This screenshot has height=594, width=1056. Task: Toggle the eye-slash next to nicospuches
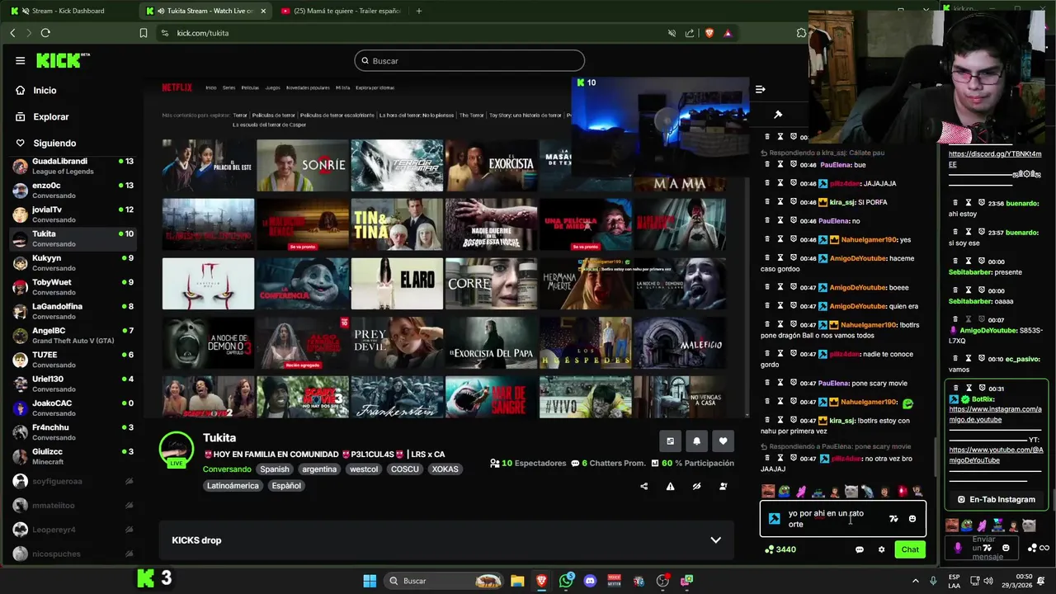[129, 554]
